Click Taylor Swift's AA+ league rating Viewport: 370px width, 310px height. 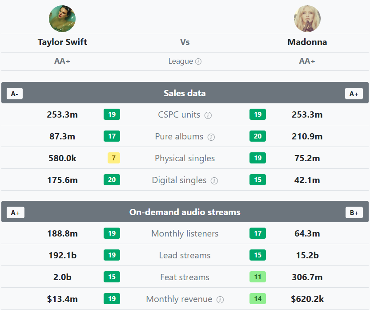click(x=62, y=61)
